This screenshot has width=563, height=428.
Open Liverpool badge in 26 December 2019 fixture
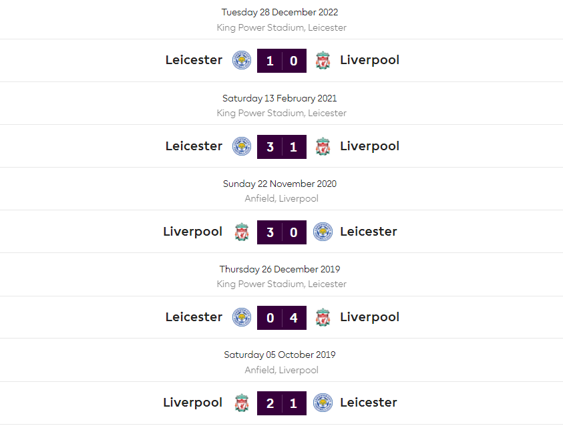[323, 317]
